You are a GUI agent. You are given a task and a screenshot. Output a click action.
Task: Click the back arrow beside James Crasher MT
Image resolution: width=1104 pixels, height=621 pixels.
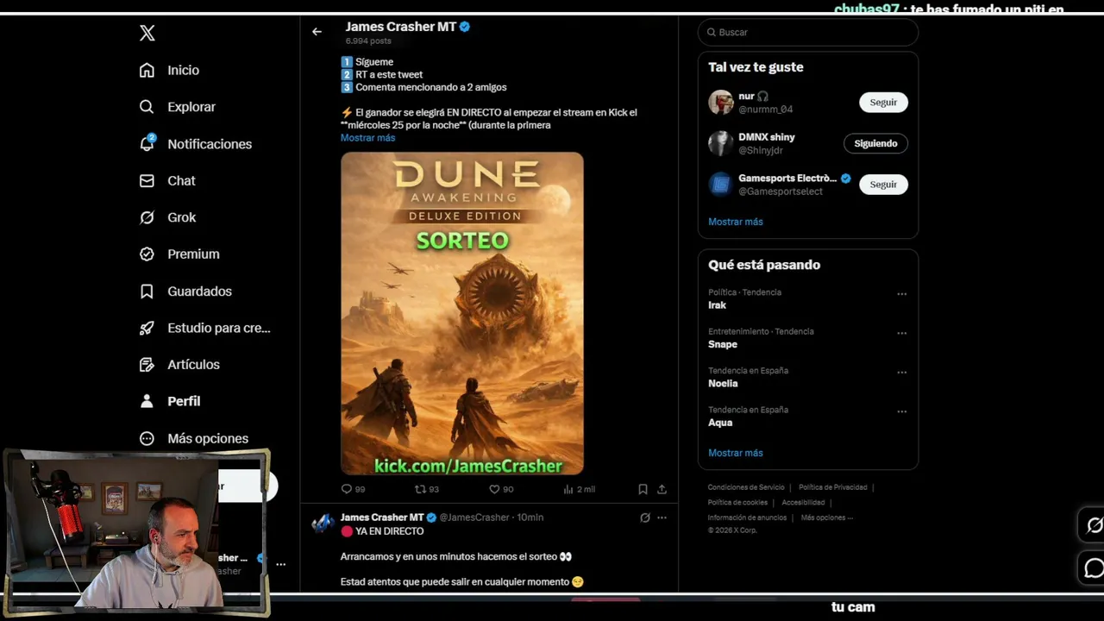tap(317, 32)
